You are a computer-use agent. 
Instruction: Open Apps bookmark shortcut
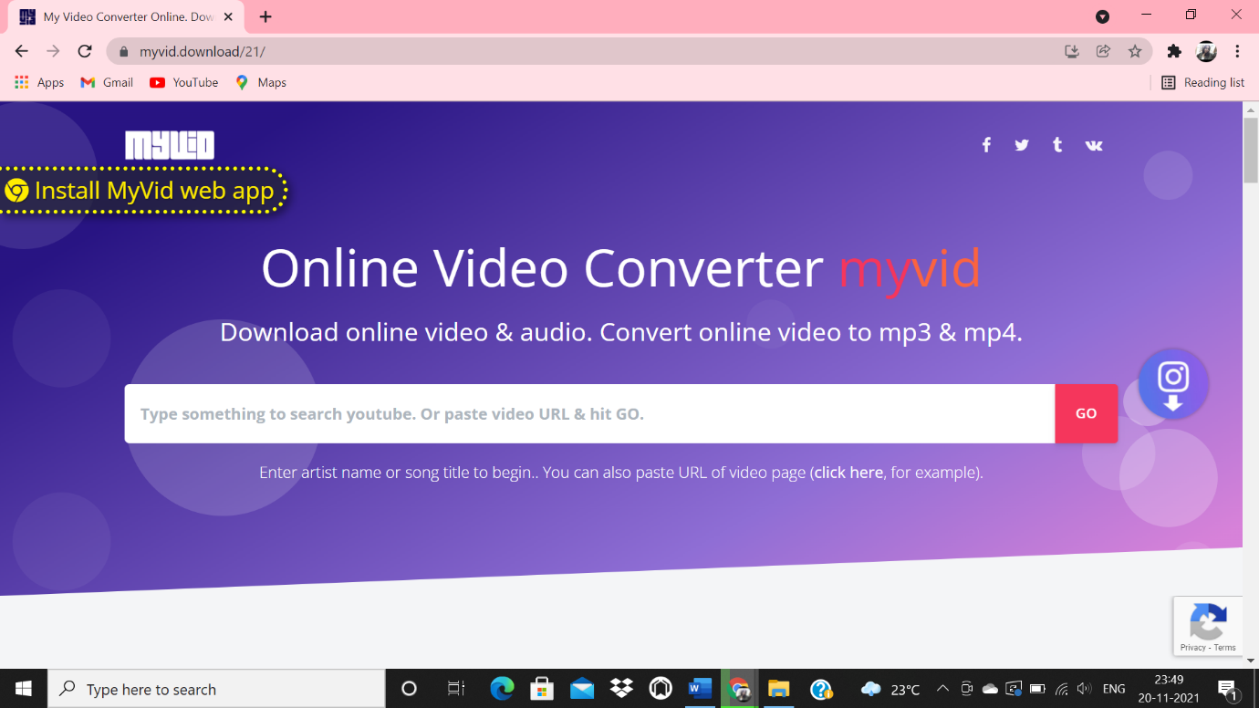39,82
